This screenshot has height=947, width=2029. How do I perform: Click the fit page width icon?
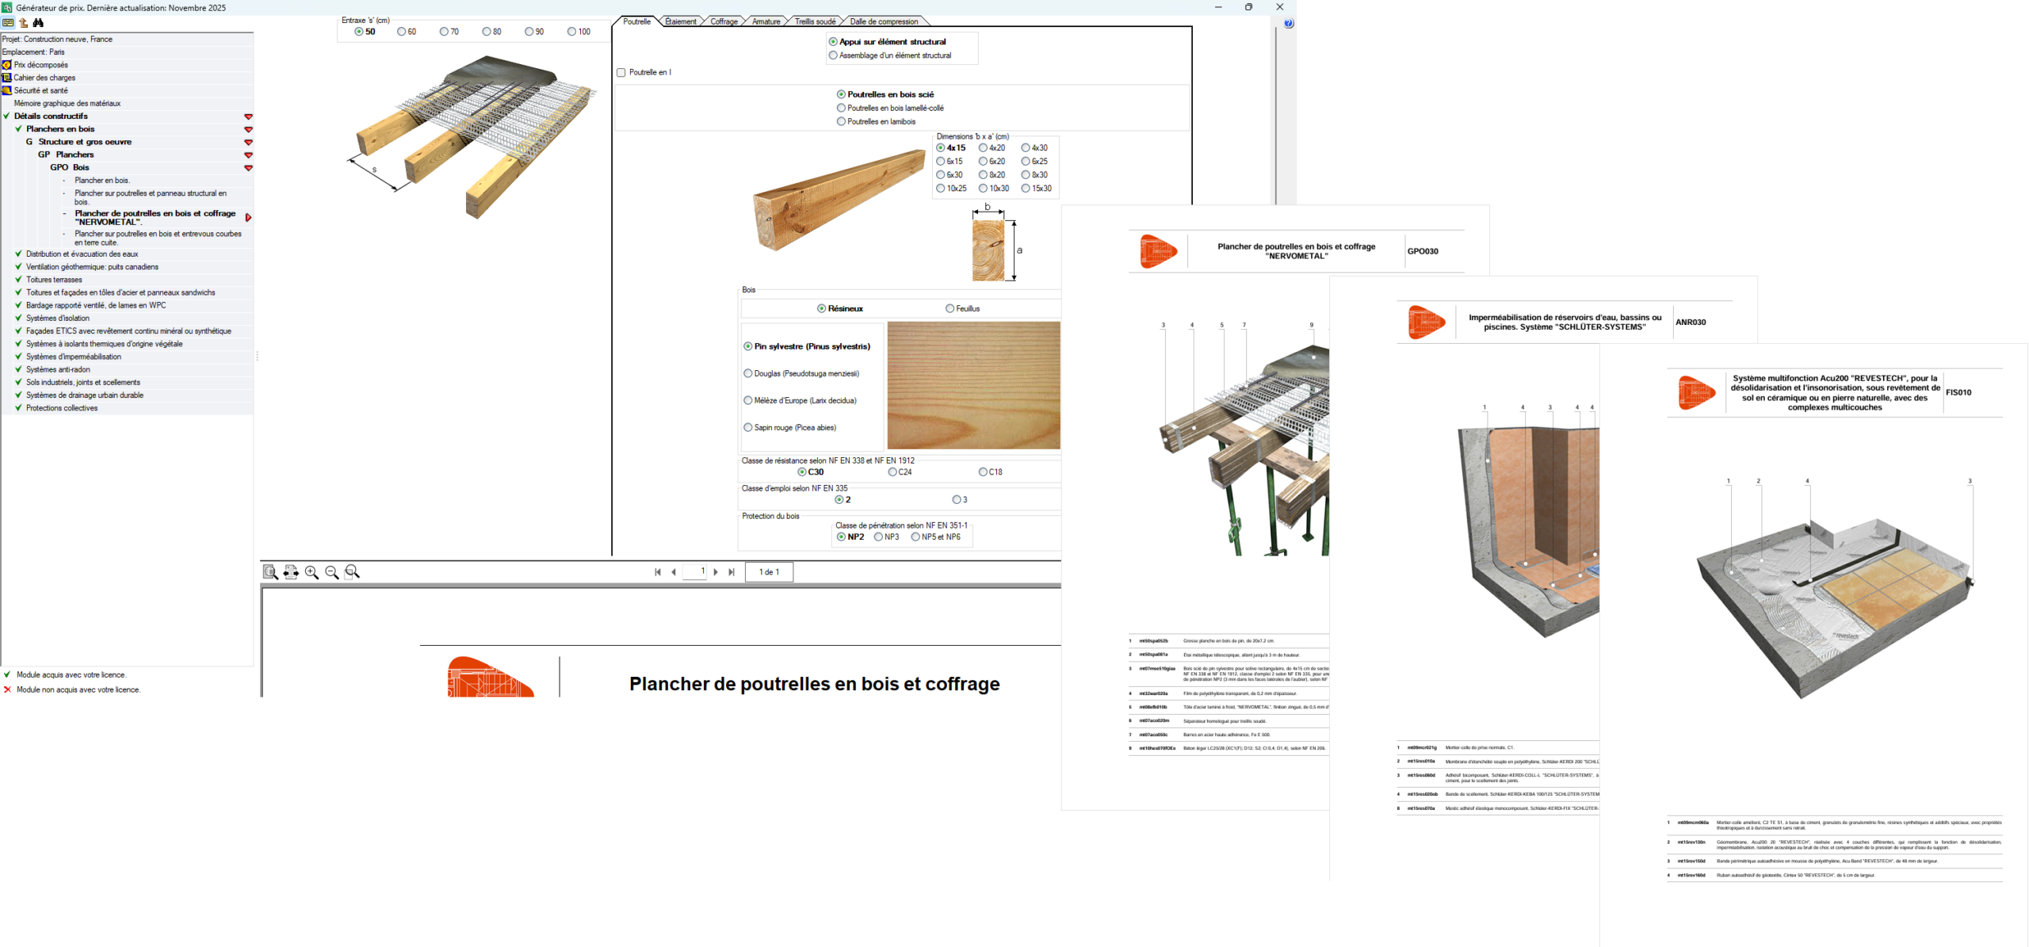[x=291, y=572]
